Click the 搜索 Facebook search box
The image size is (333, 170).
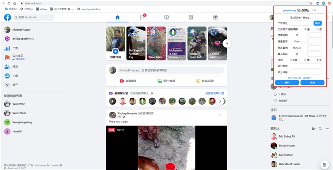click(34, 17)
